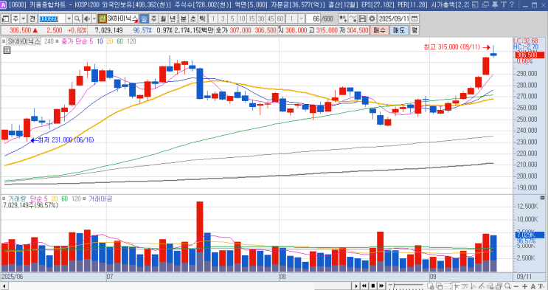Screen dimensions: 548x290
Task: Open the stock code history dropdown arrow
Action: point(69,18)
